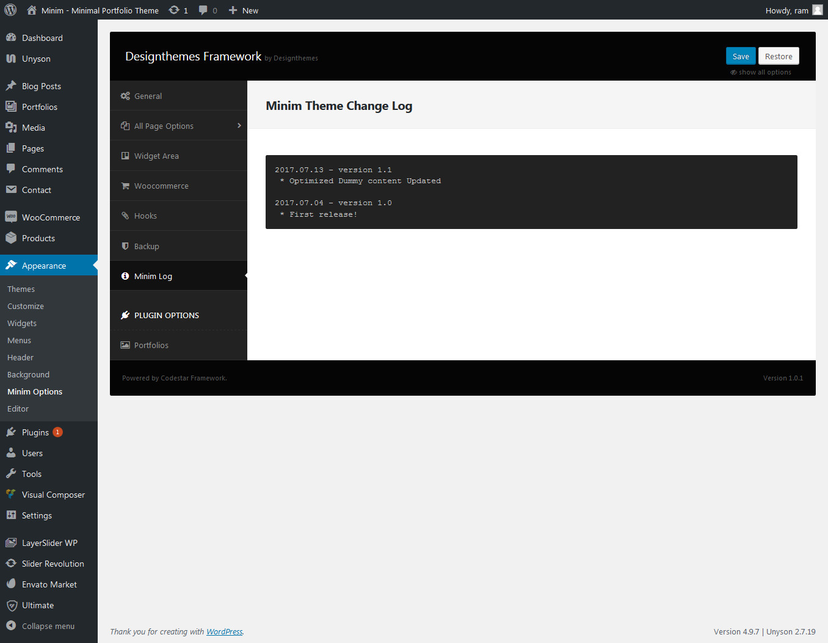
Task: Open the site home icon in admin bar
Action: [x=32, y=10]
